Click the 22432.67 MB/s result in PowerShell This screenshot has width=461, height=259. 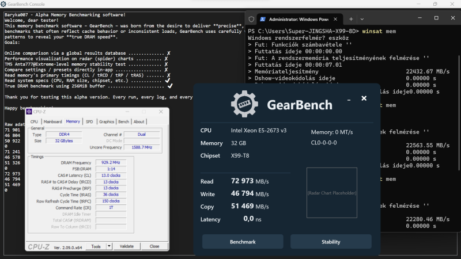(x=428, y=71)
